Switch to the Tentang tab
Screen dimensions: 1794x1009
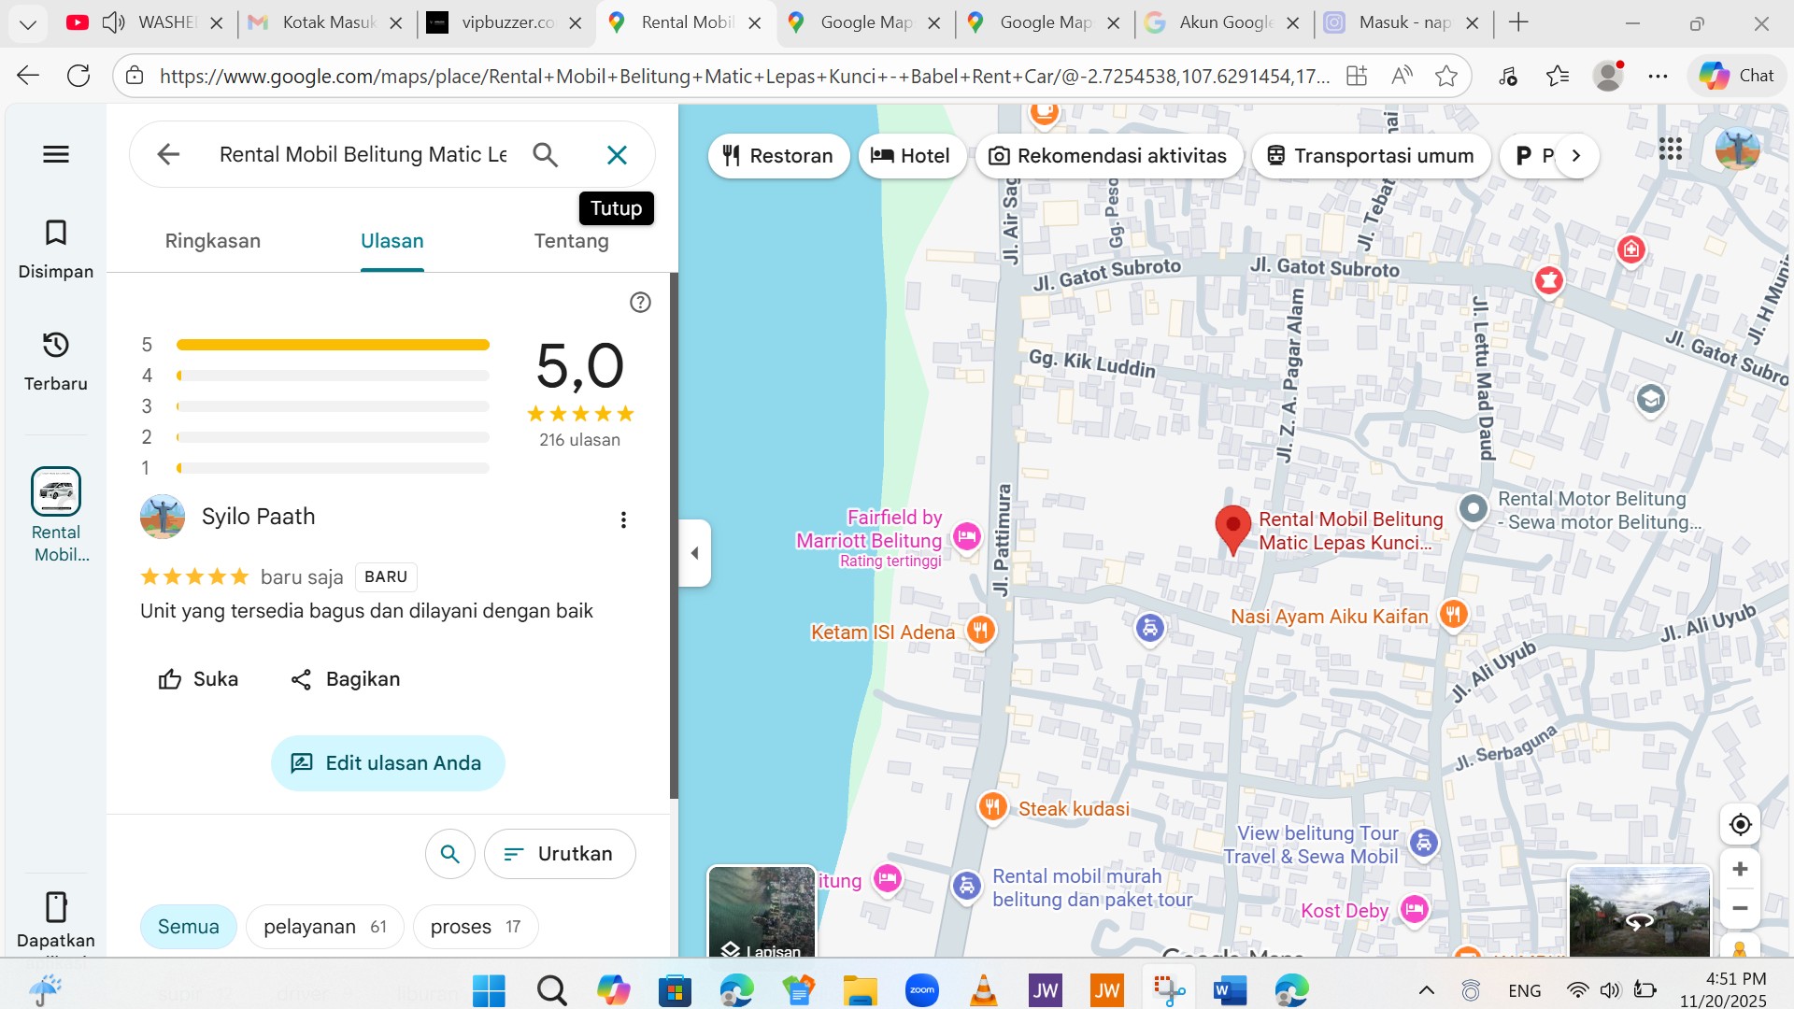pyautogui.click(x=571, y=241)
